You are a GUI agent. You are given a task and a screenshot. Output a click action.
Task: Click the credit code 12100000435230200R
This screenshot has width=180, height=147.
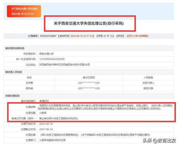pos(52,59)
